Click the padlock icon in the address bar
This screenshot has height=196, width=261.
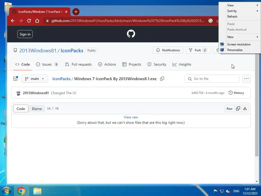coord(47,21)
